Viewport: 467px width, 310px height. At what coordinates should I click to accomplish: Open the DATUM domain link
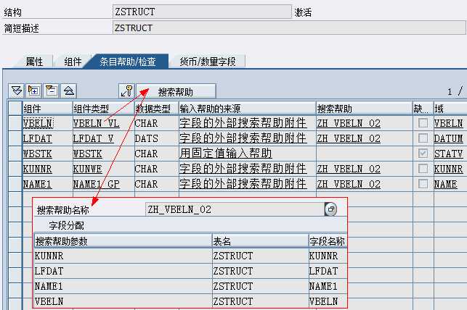click(448, 138)
